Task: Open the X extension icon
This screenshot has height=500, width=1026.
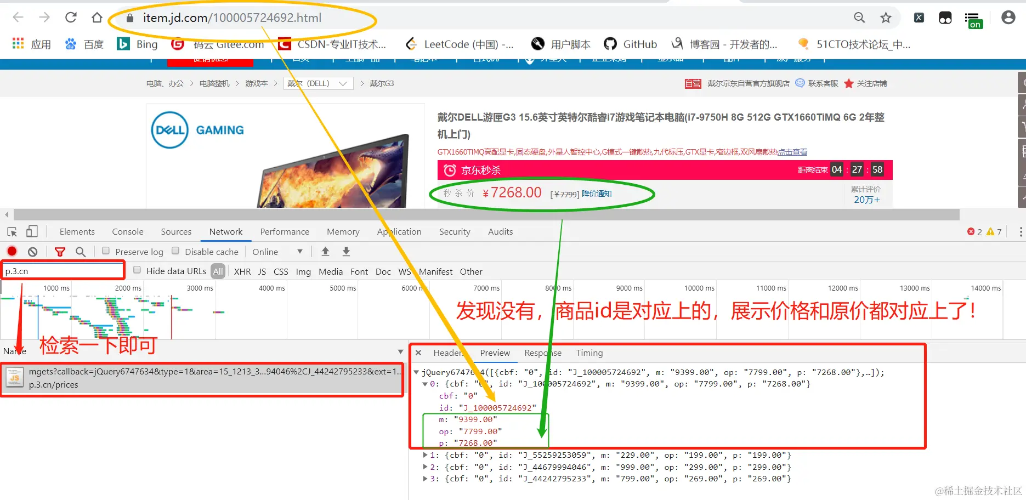Action: (x=919, y=18)
